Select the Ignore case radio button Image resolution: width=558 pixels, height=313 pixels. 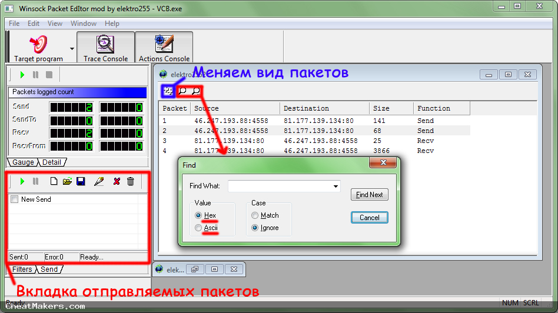click(x=255, y=228)
